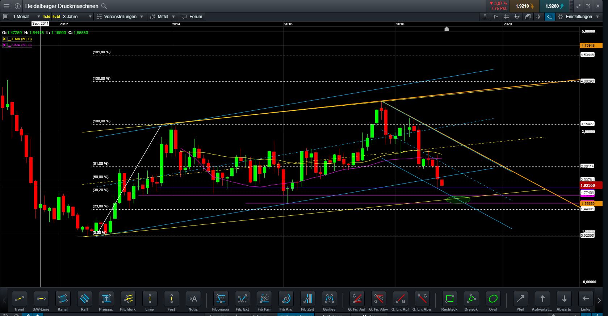Screen dimensions: 608x316
Task: Select the Dreieck triangle tool
Action: 471,299
